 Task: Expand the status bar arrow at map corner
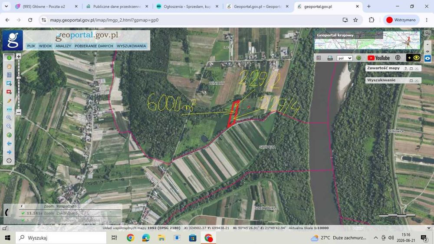[429, 228]
